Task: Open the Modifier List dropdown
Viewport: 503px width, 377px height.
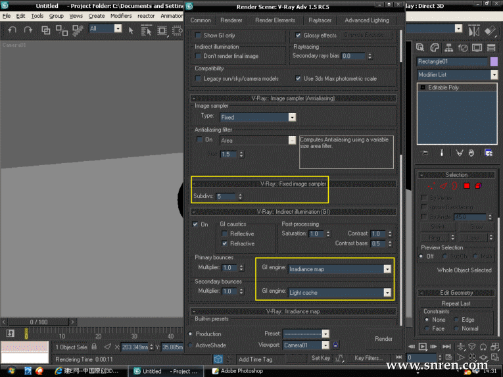Action: (x=458, y=75)
